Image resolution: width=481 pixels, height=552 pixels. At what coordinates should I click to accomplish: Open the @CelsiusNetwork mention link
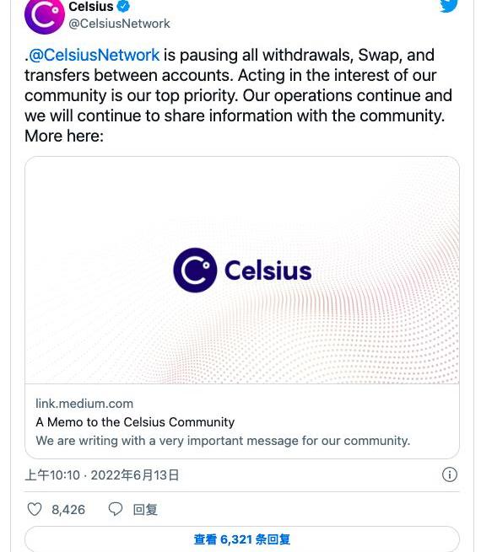tap(94, 56)
